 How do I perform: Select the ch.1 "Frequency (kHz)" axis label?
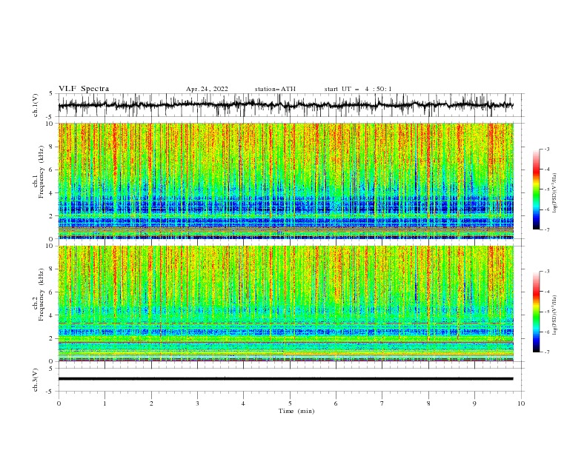42,172
